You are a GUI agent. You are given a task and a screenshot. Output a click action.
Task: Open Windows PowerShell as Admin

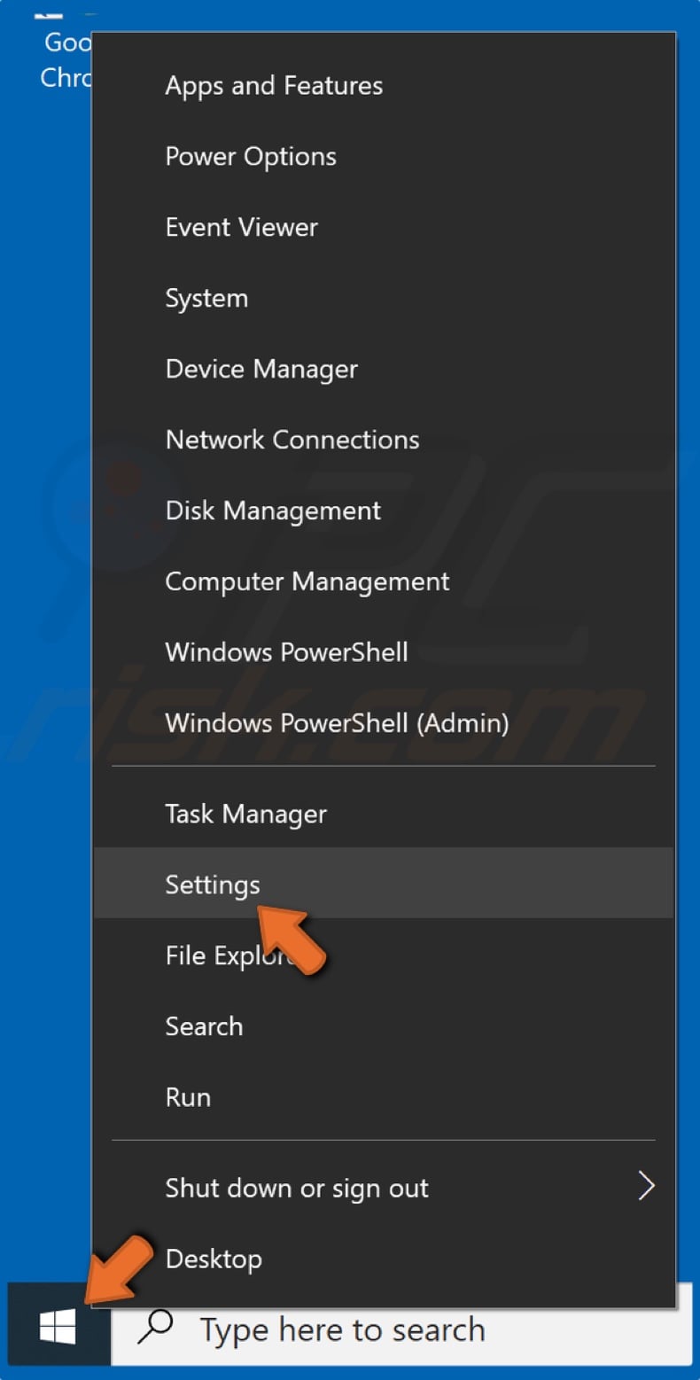(337, 723)
